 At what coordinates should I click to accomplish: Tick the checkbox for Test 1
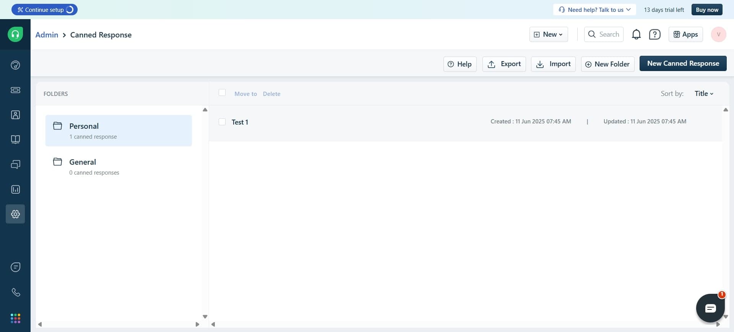[x=222, y=122]
